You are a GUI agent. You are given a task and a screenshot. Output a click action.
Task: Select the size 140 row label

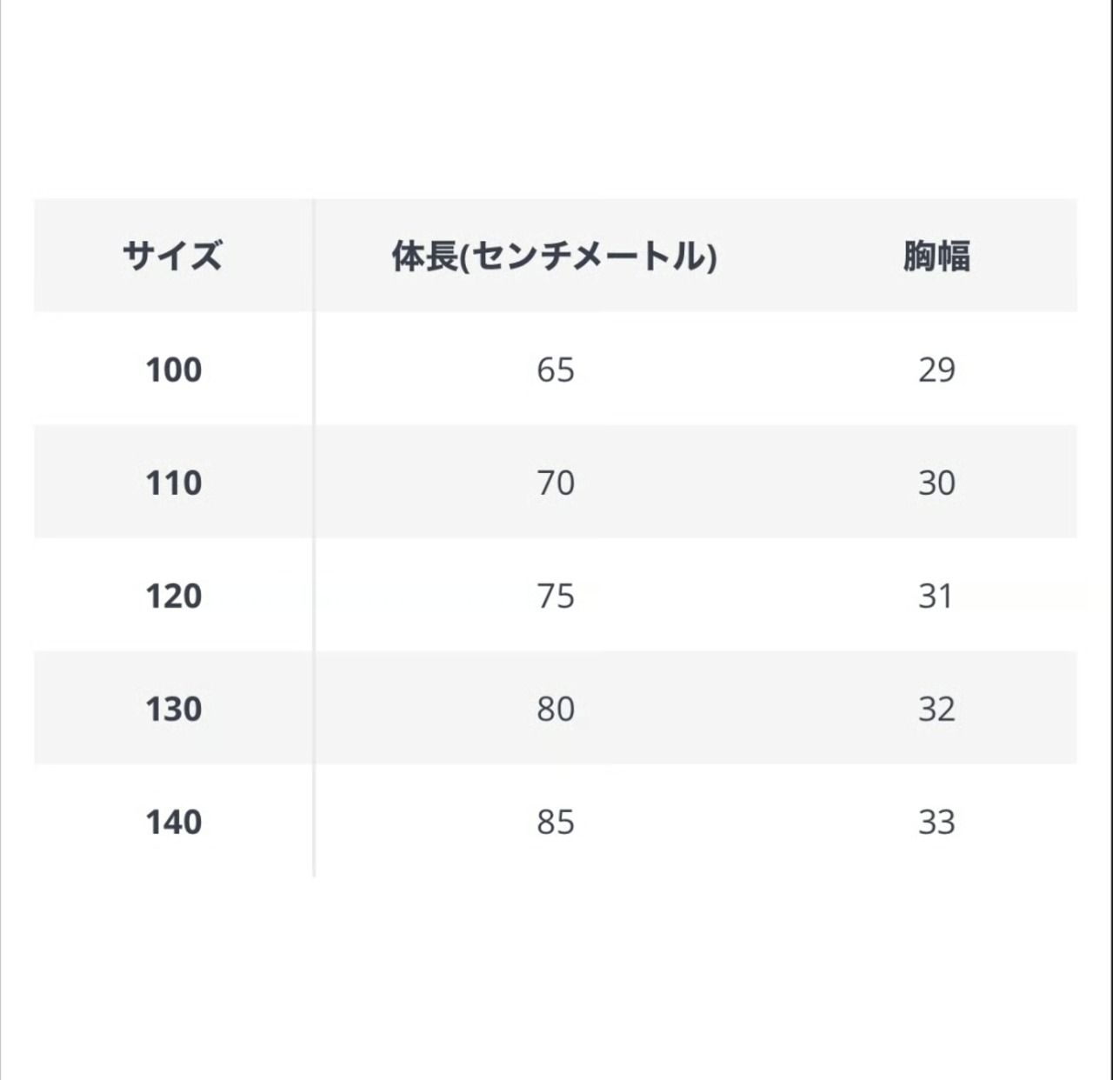tap(174, 822)
